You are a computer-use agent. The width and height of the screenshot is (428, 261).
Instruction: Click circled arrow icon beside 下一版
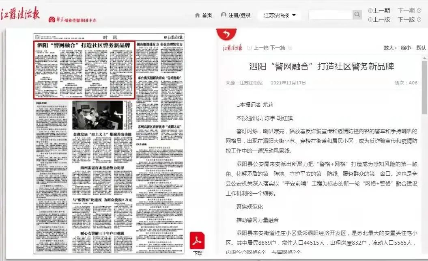[x=419, y=19]
